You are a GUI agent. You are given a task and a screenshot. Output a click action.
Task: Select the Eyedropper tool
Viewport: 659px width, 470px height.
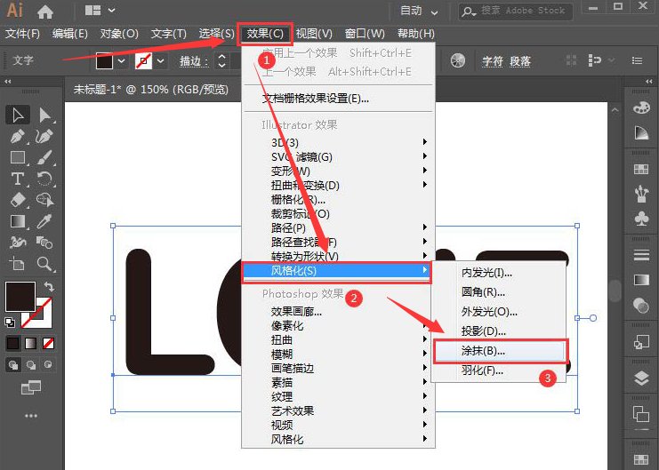click(x=44, y=221)
